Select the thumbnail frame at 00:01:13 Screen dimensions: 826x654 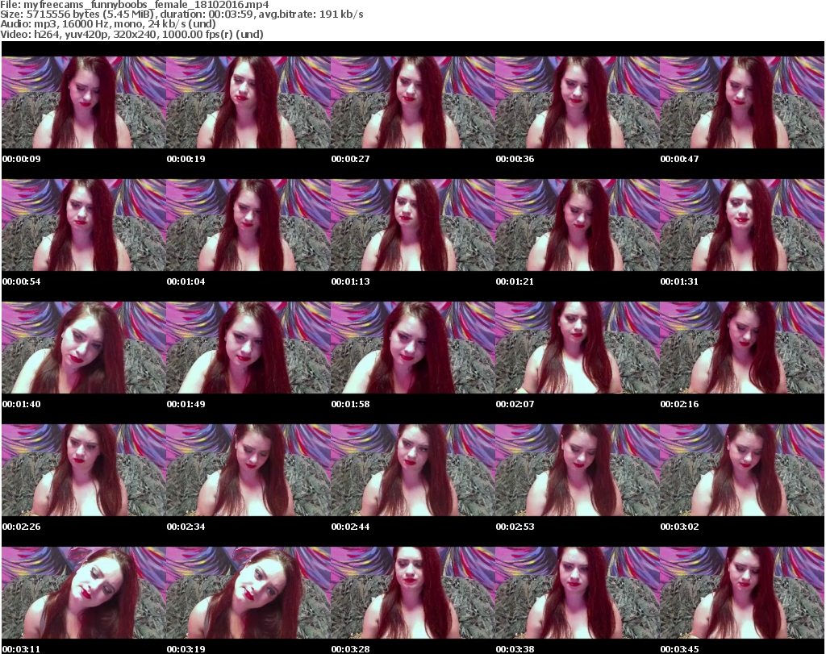(413, 225)
